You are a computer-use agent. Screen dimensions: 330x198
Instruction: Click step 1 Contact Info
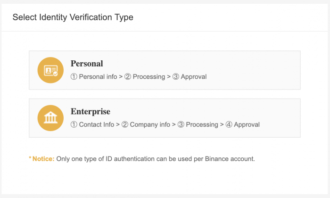(x=92, y=124)
